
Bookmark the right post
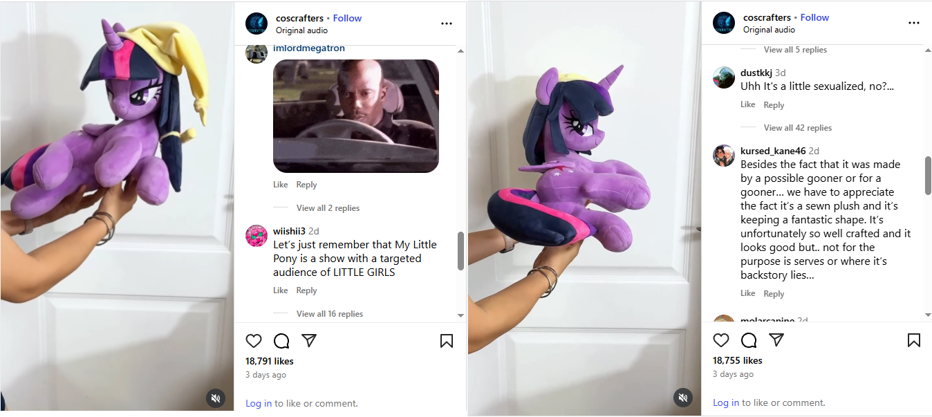click(914, 340)
